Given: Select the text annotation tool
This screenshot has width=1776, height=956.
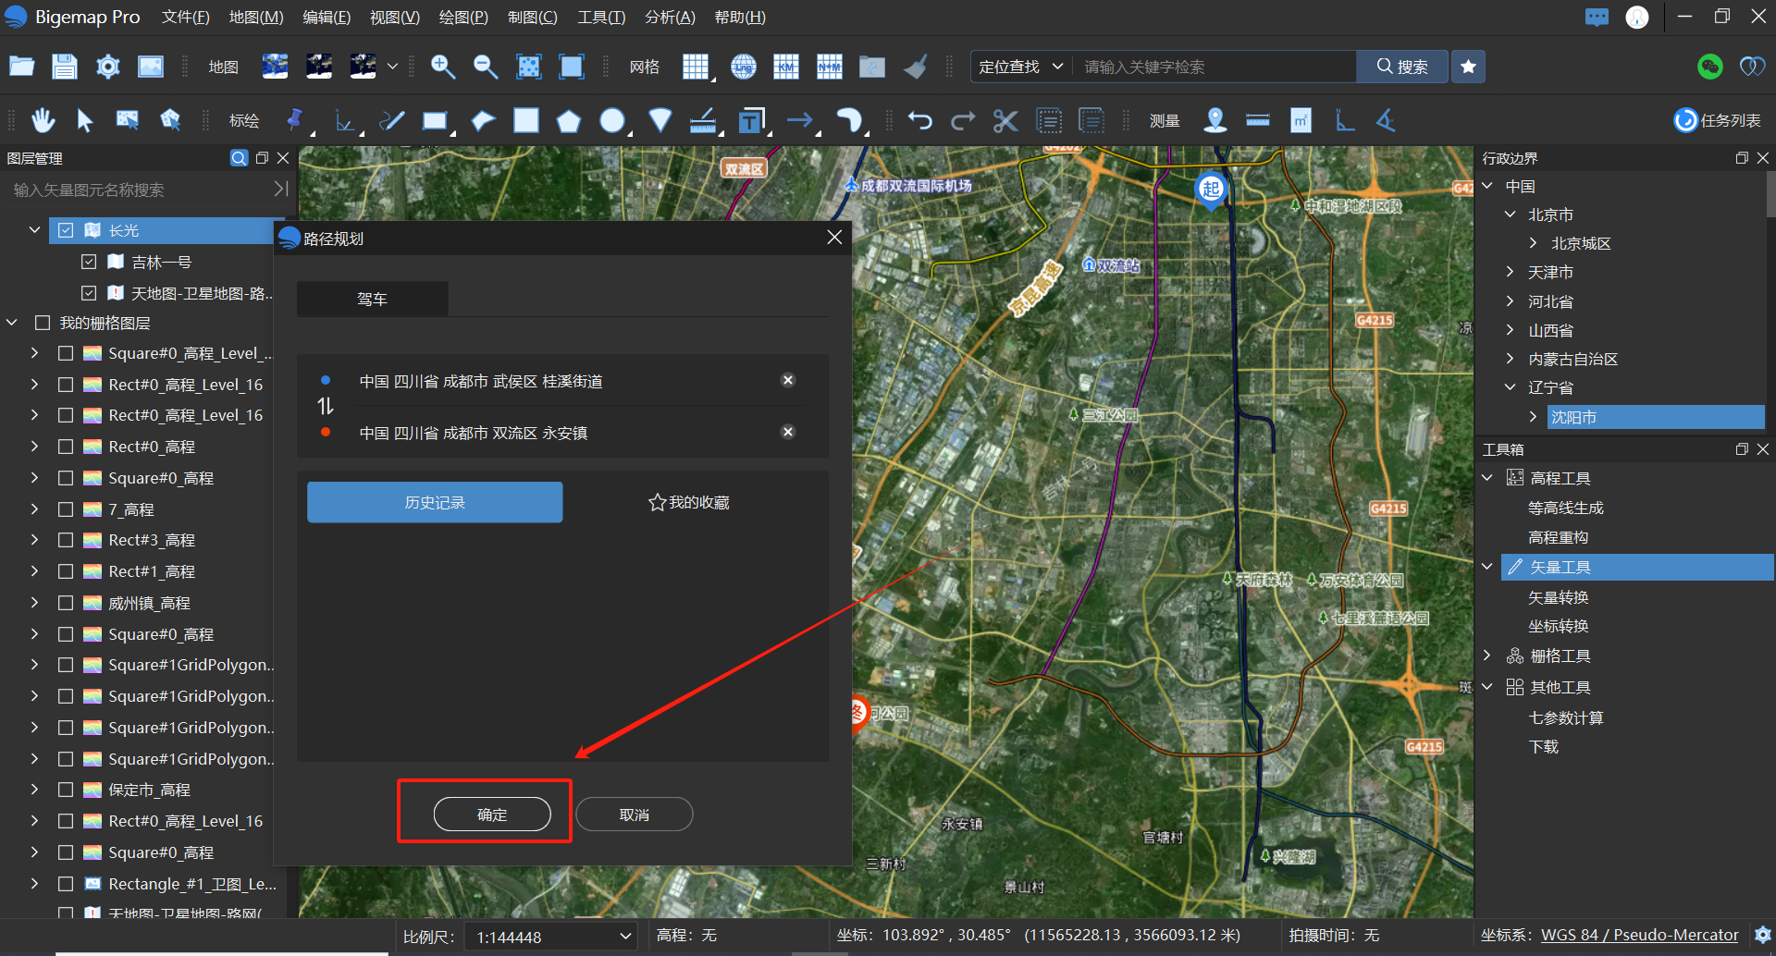Looking at the screenshot, I should coord(751,120).
